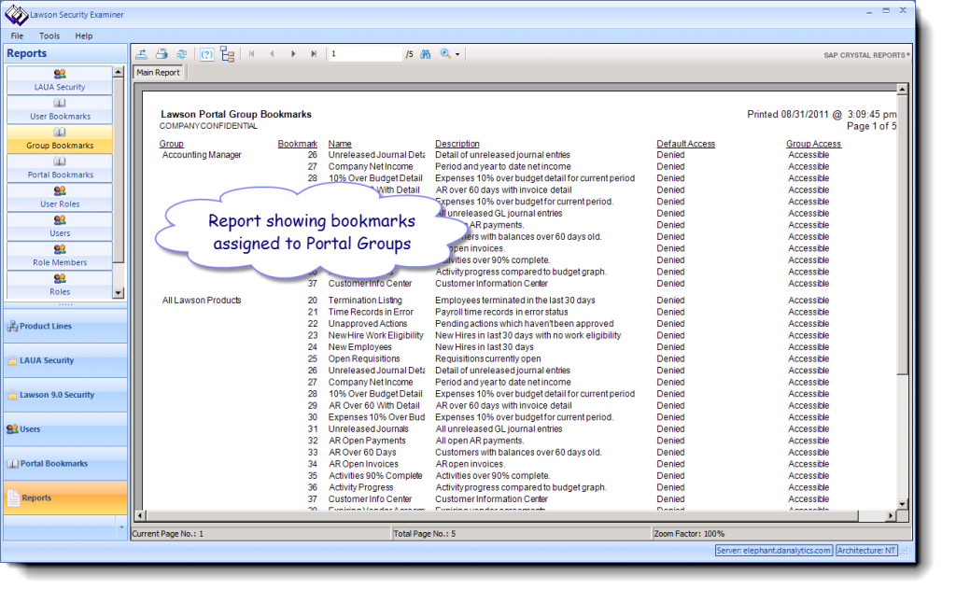Open the User Roles report
The width and height of the screenshot is (956, 603).
click(x=60, y=197)
